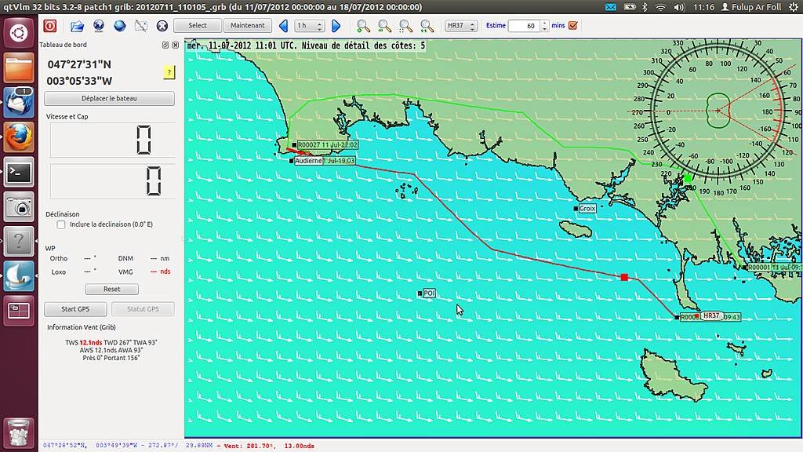
Task: Click the Statut GPS button
Action: coord(143,309)
